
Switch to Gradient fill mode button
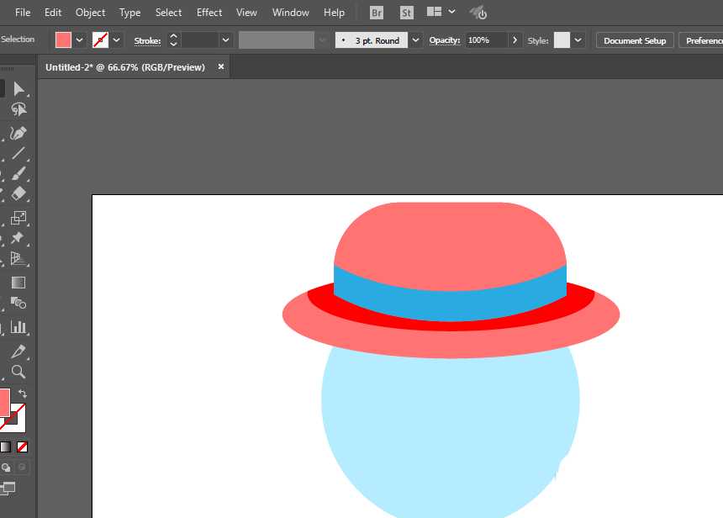pyautogui.click(x=6, y=447)
